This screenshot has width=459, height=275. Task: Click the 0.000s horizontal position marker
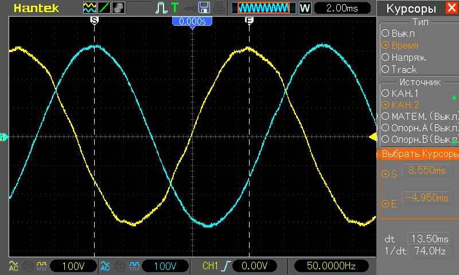[x=192, y=21]
